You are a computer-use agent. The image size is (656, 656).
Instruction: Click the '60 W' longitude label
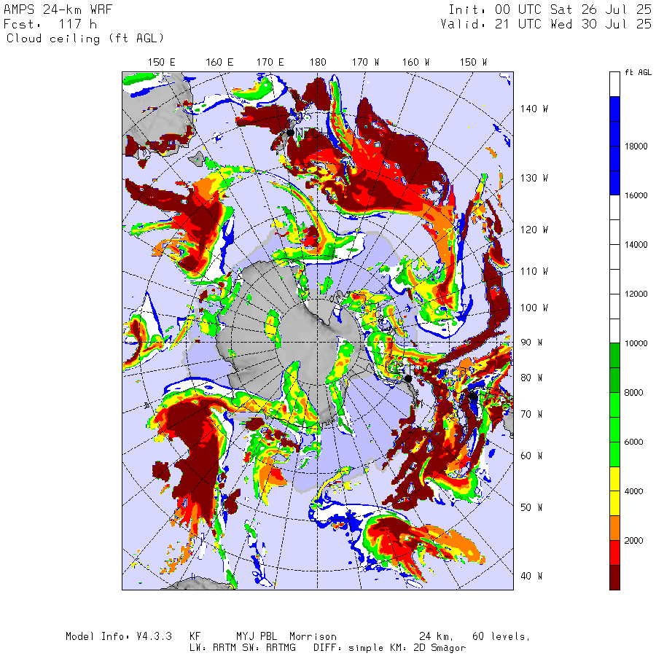coord(531,456)
